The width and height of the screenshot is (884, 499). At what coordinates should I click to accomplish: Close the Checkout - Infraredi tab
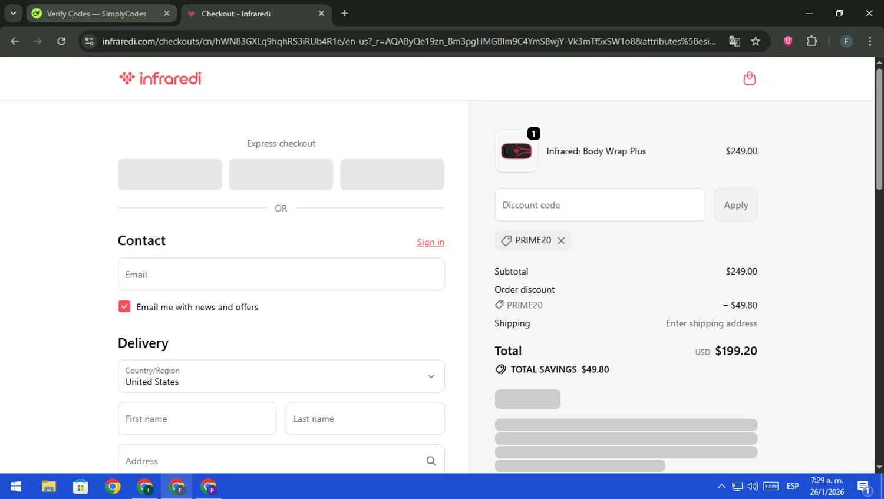321,14
